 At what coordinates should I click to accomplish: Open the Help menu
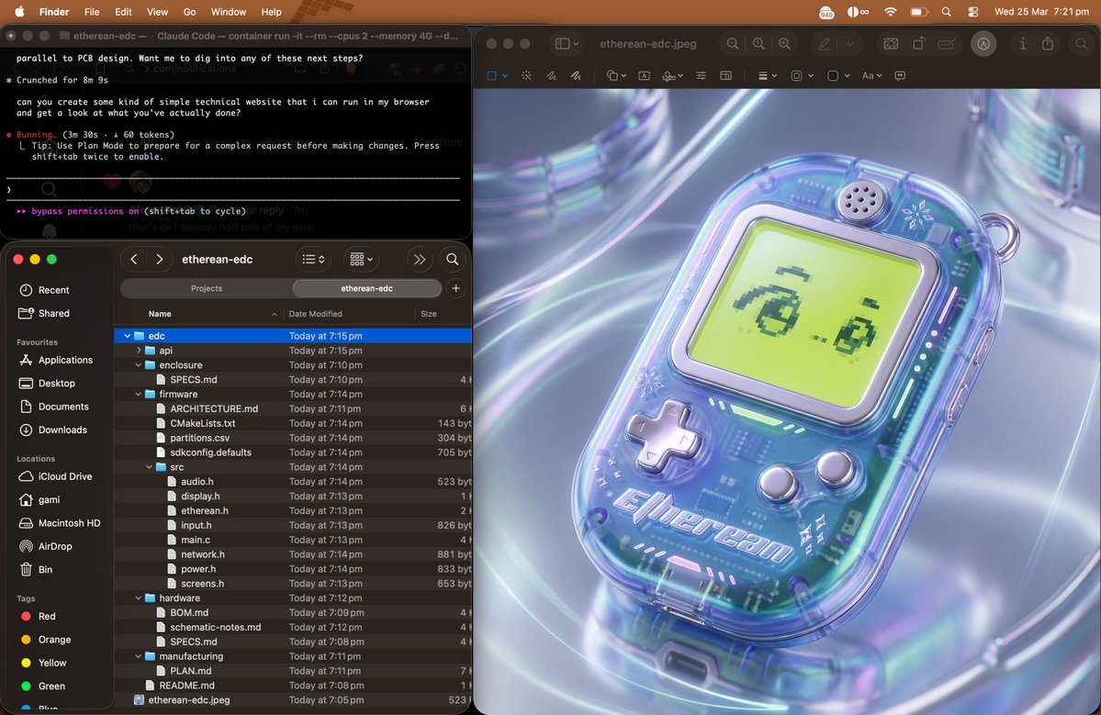pos(271,12)
